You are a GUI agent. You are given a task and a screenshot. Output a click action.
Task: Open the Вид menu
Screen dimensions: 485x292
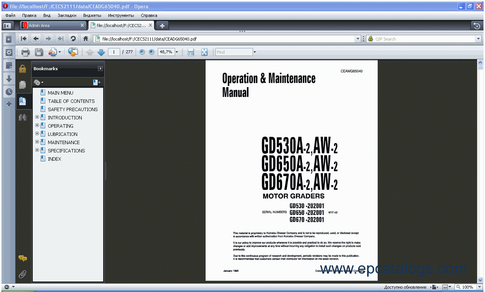(47, 15)
